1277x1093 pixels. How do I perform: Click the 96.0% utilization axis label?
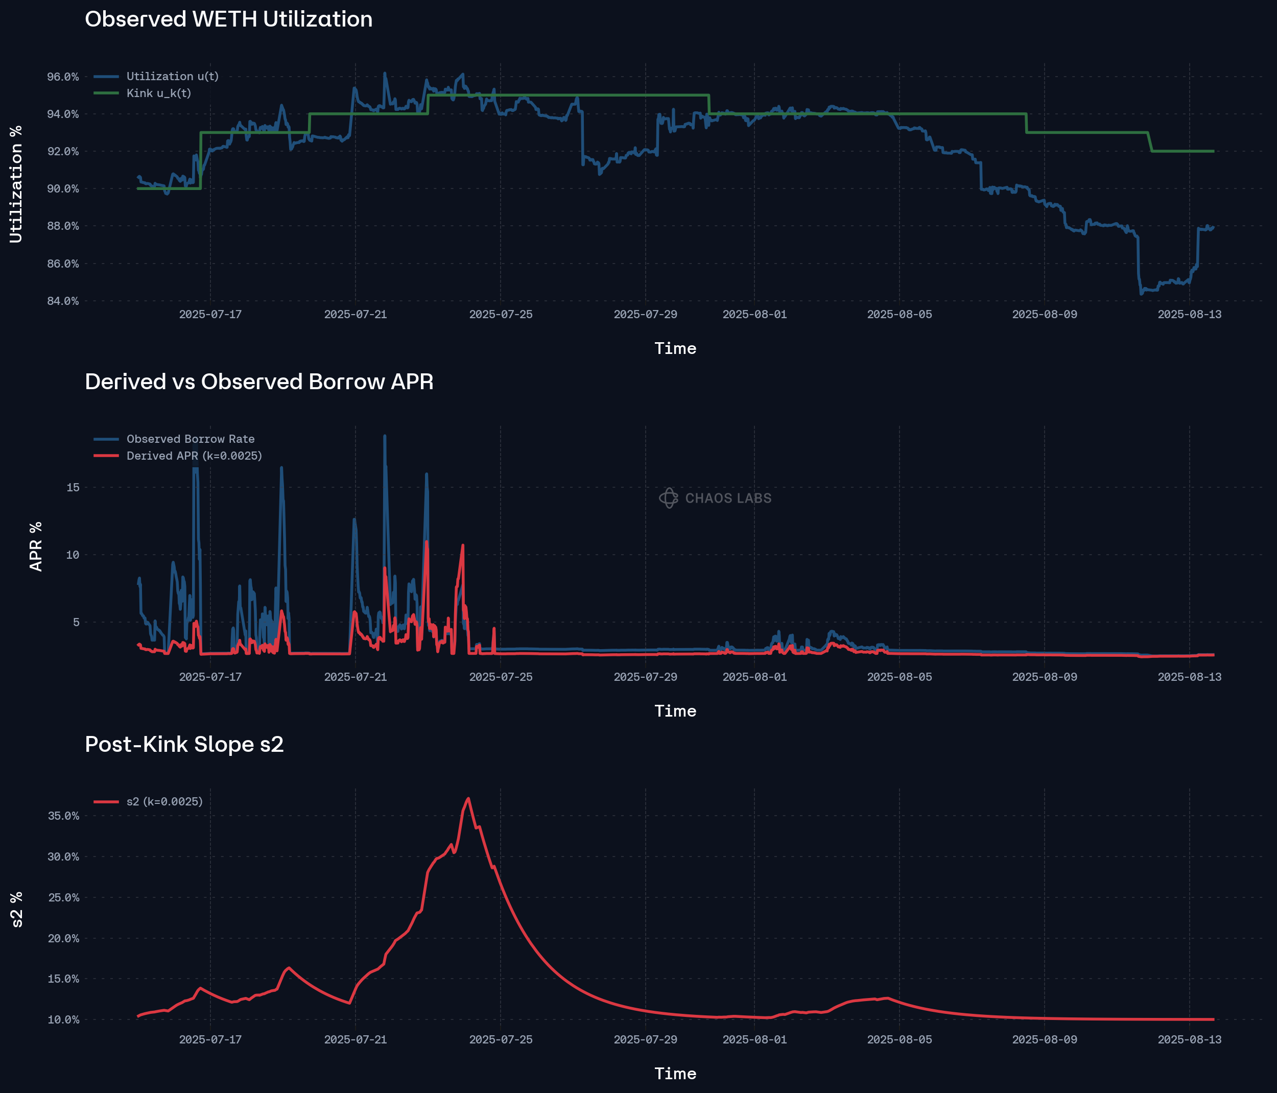pos(63,77)
